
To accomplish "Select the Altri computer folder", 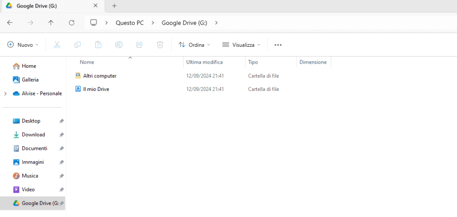I will click(x=100, y=76).
